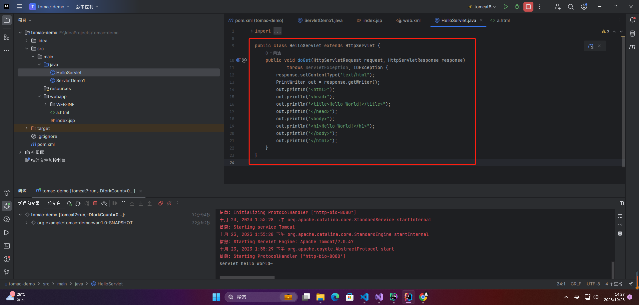Switch to a.html editor tab
This screenshot has height=305, width=639.
point(500,20)
